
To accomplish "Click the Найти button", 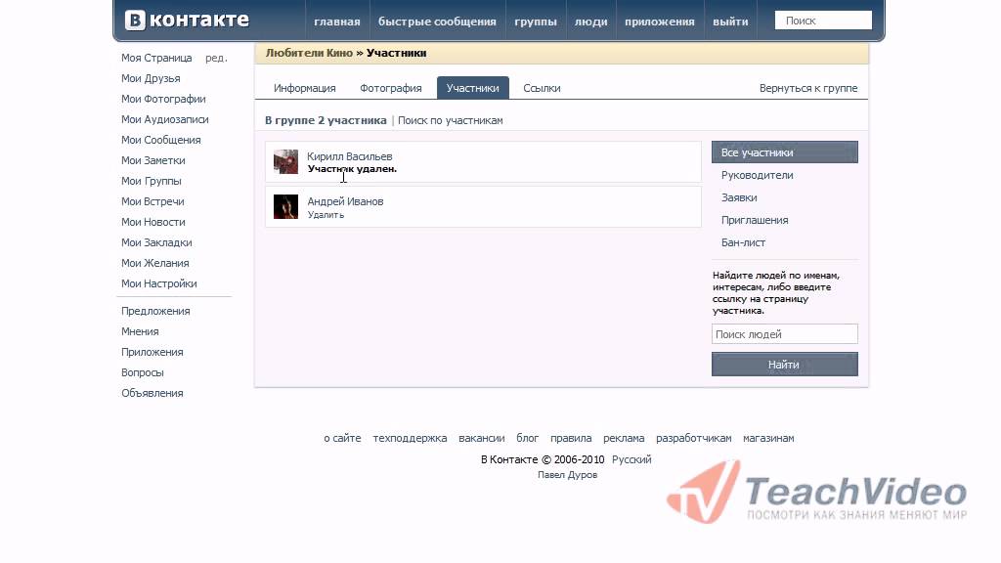I will [x=785, y=365].
